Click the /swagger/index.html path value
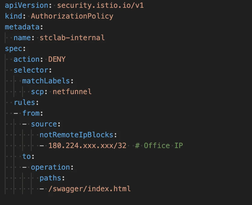 (x=89, y=189)
